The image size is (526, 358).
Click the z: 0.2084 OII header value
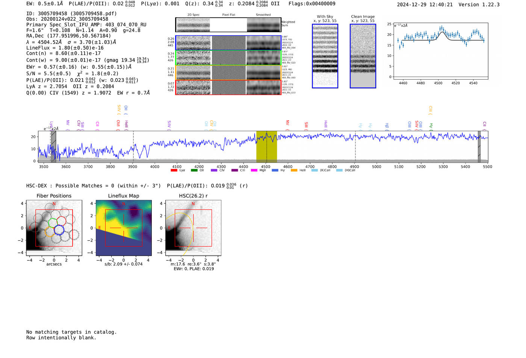pyautogui.click(x=254, y=4)
